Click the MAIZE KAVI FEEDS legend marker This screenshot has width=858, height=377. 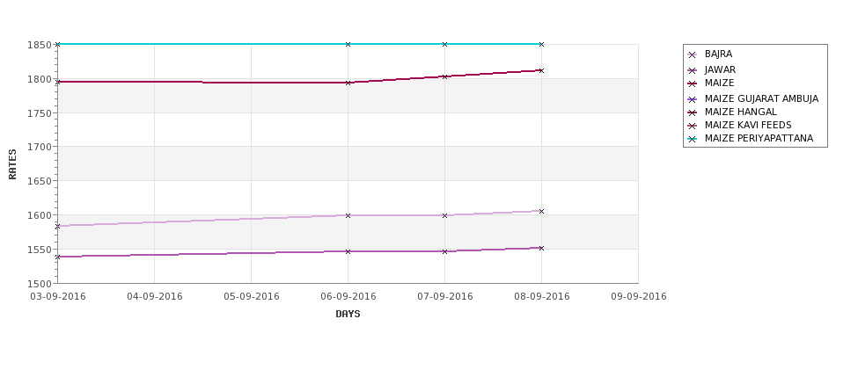click(693, 126)
